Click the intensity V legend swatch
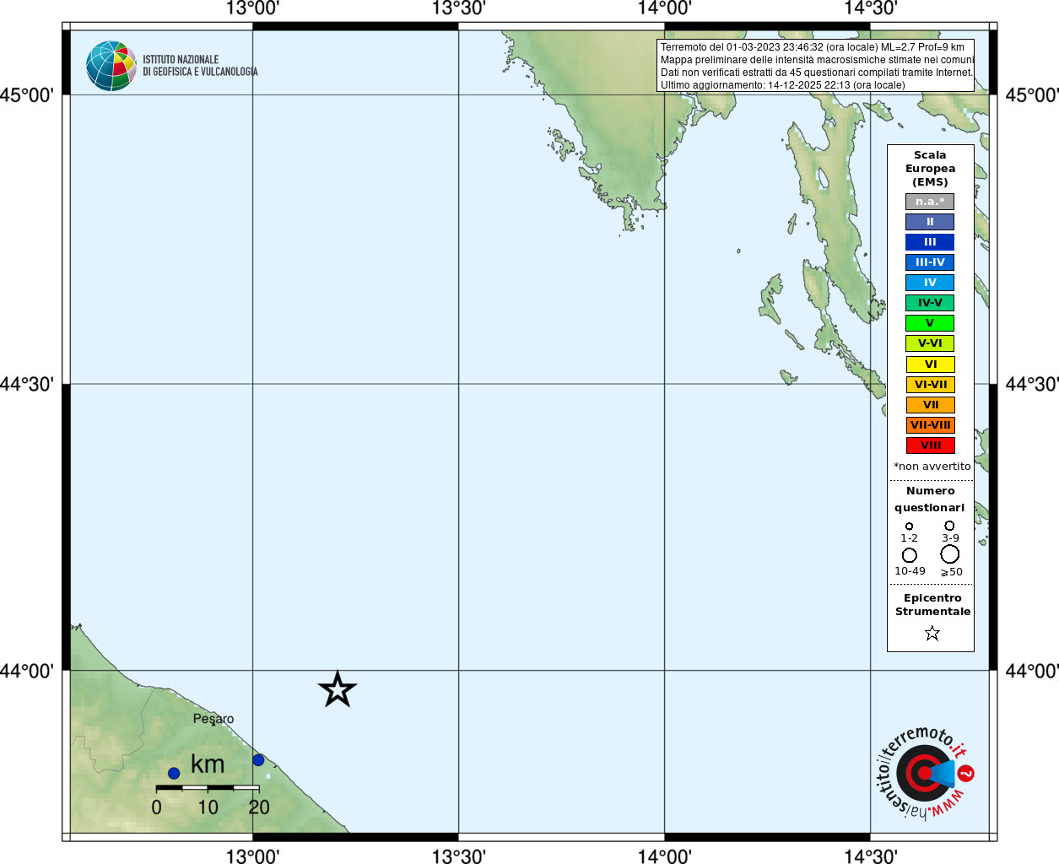This screenshot has width=1059, height=864. click(930, 323)
